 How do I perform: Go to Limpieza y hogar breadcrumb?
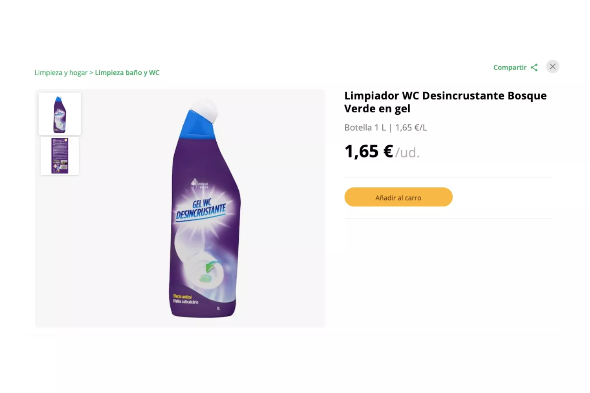61,73
